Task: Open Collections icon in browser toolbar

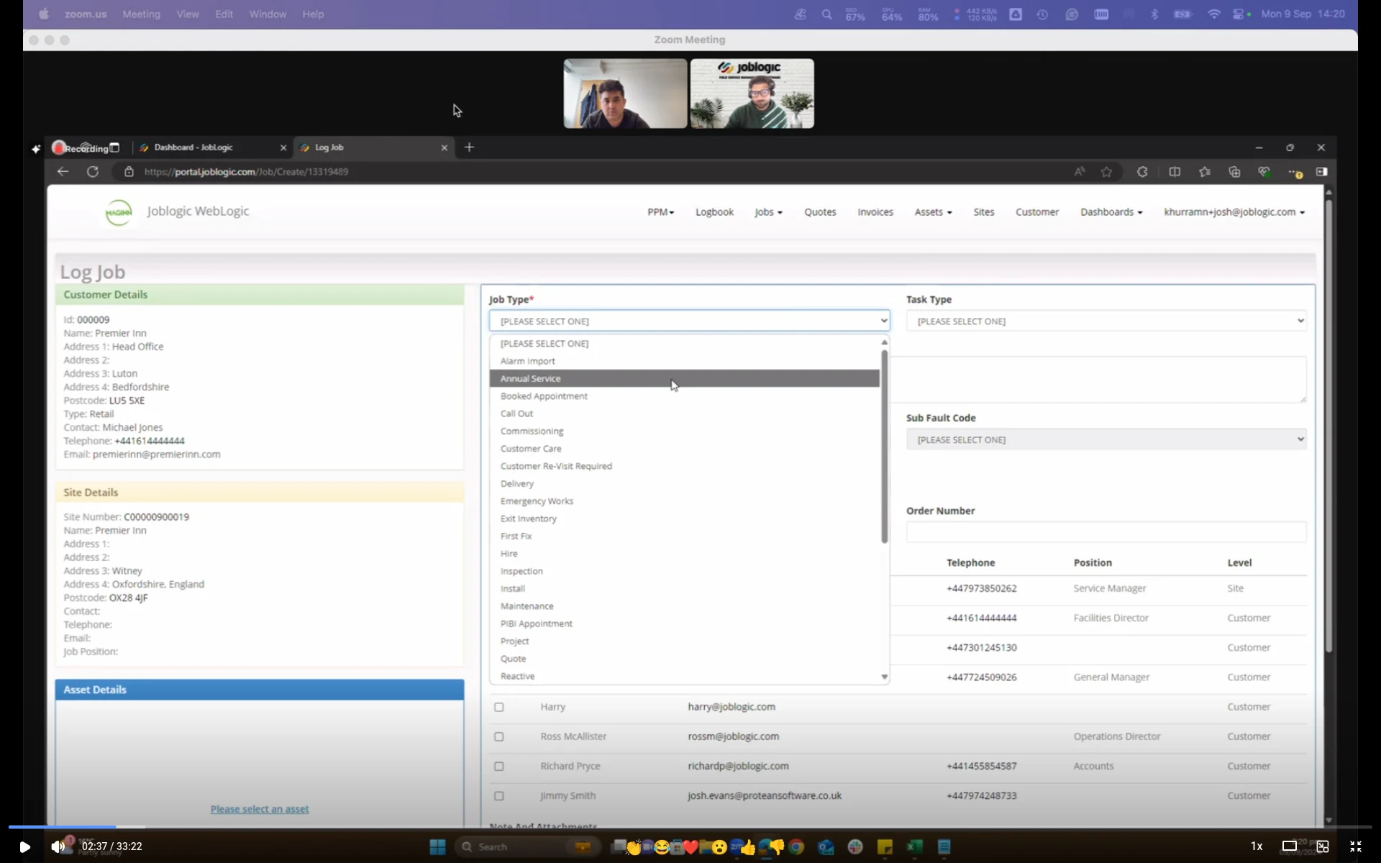Action: [x=1235, y=172]
